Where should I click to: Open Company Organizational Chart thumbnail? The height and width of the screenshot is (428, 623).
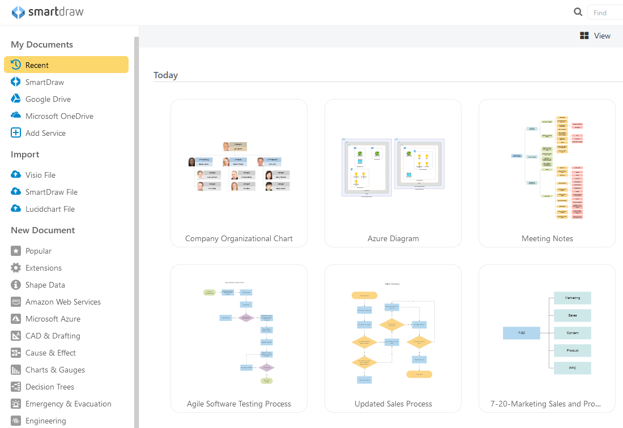pos(238,170)
